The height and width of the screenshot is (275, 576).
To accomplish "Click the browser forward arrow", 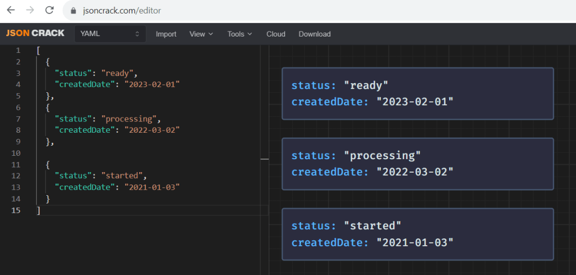I will (30, 10).
